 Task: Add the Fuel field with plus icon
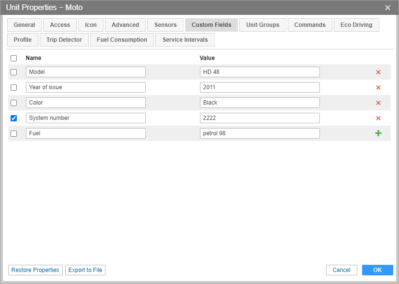[378, 133]
